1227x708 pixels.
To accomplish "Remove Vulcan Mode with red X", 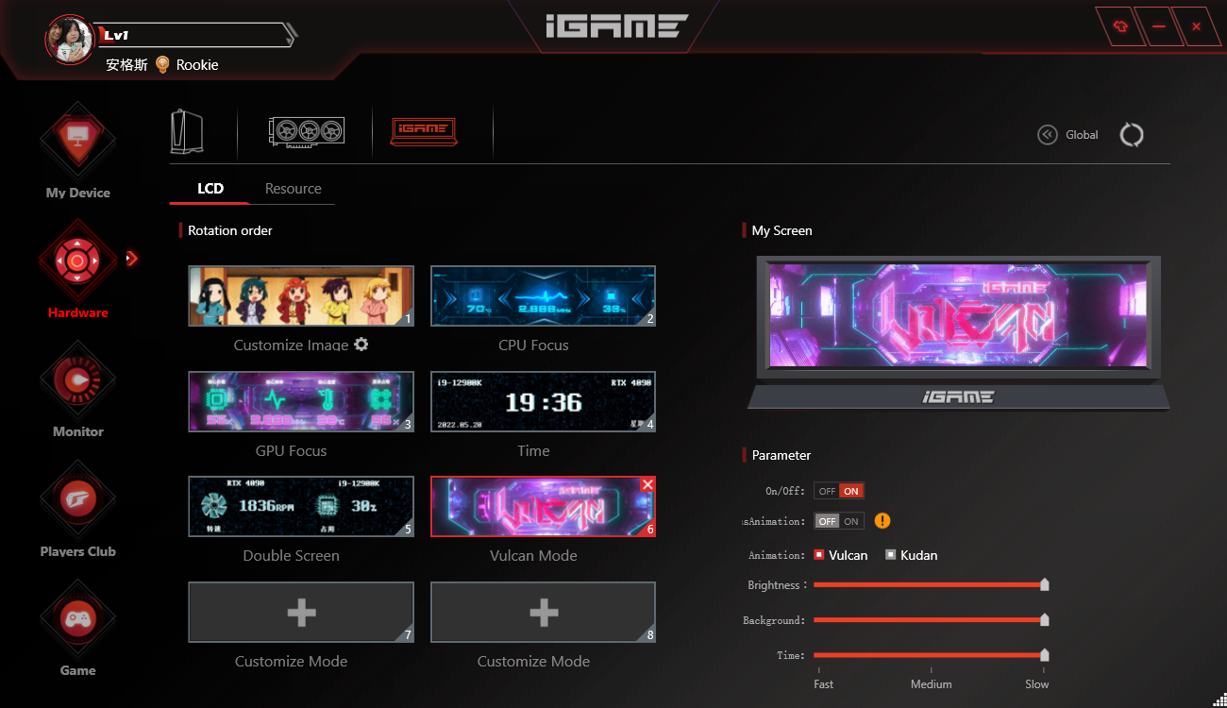I will click(x=647, y=484).
